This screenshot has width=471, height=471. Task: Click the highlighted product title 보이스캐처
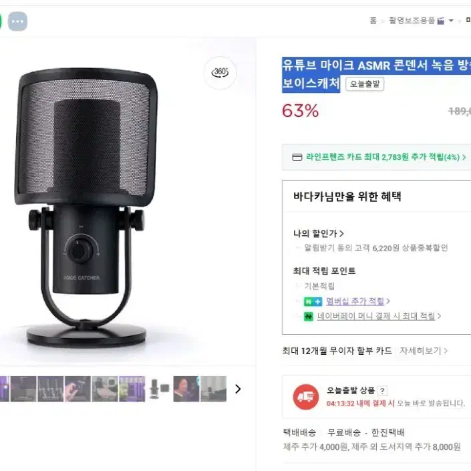[x=311, y=84]
